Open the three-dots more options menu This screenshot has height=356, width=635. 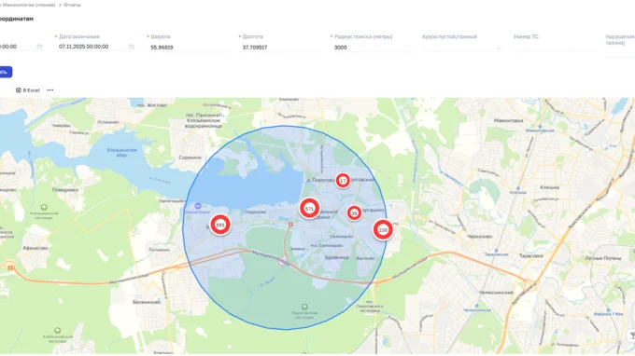[50, 90]
